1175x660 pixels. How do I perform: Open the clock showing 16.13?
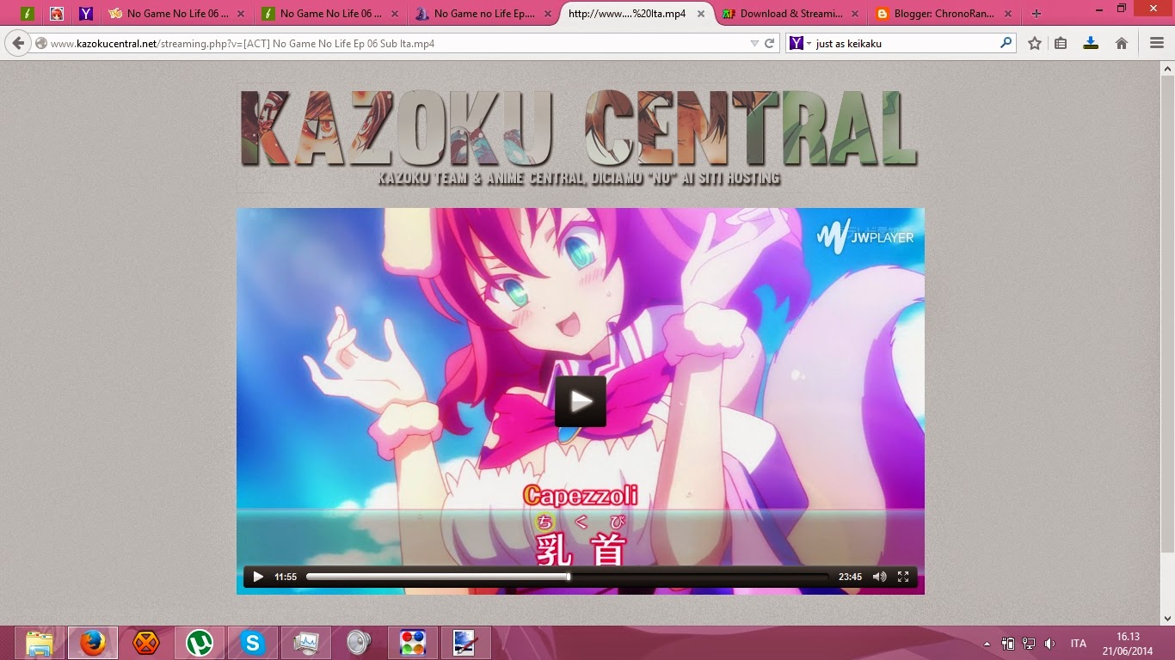click(1128, 644)
